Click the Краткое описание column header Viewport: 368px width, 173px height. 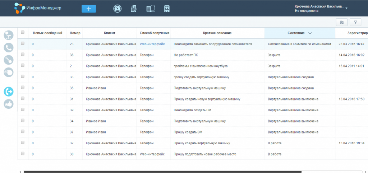[217, 33]
